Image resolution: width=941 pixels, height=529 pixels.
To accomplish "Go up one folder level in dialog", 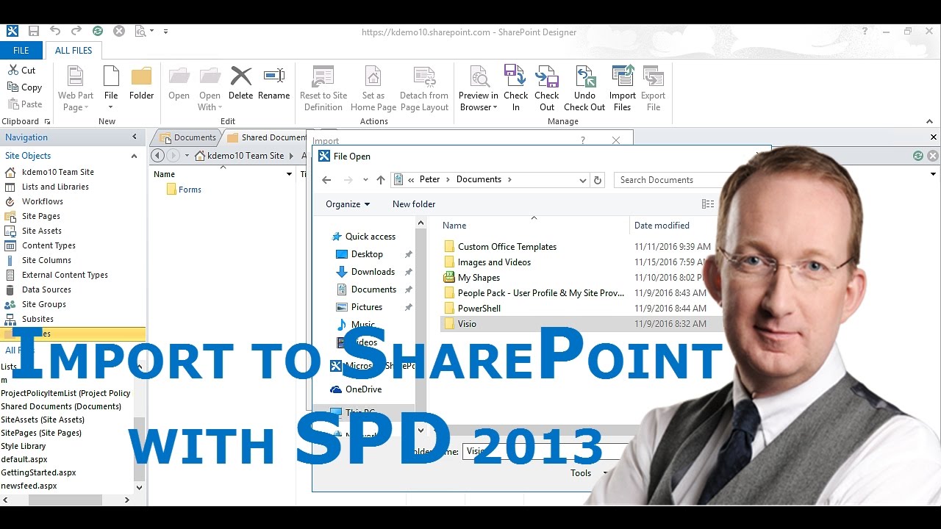I will (380, 180).
